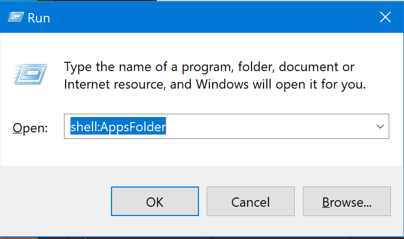Image resolution: width=404 pixels, height=239 pixels.
Task: Click blank space inside the Open field after text
Action: pos(268,126)
